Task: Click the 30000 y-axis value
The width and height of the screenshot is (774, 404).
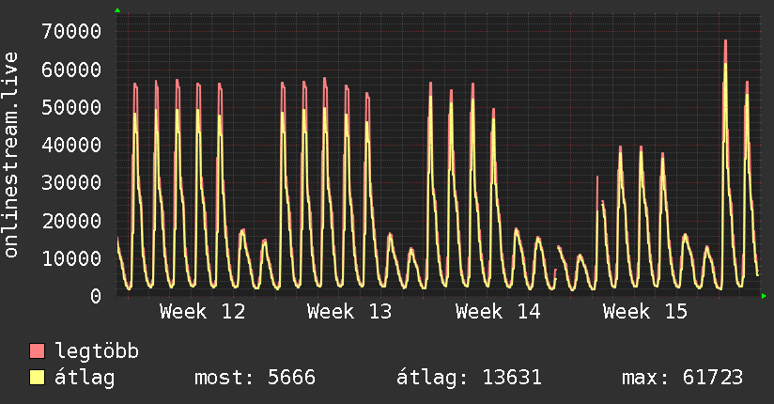Action: (71, 182)
